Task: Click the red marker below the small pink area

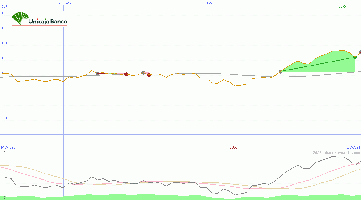Action: tap(149, 75)
